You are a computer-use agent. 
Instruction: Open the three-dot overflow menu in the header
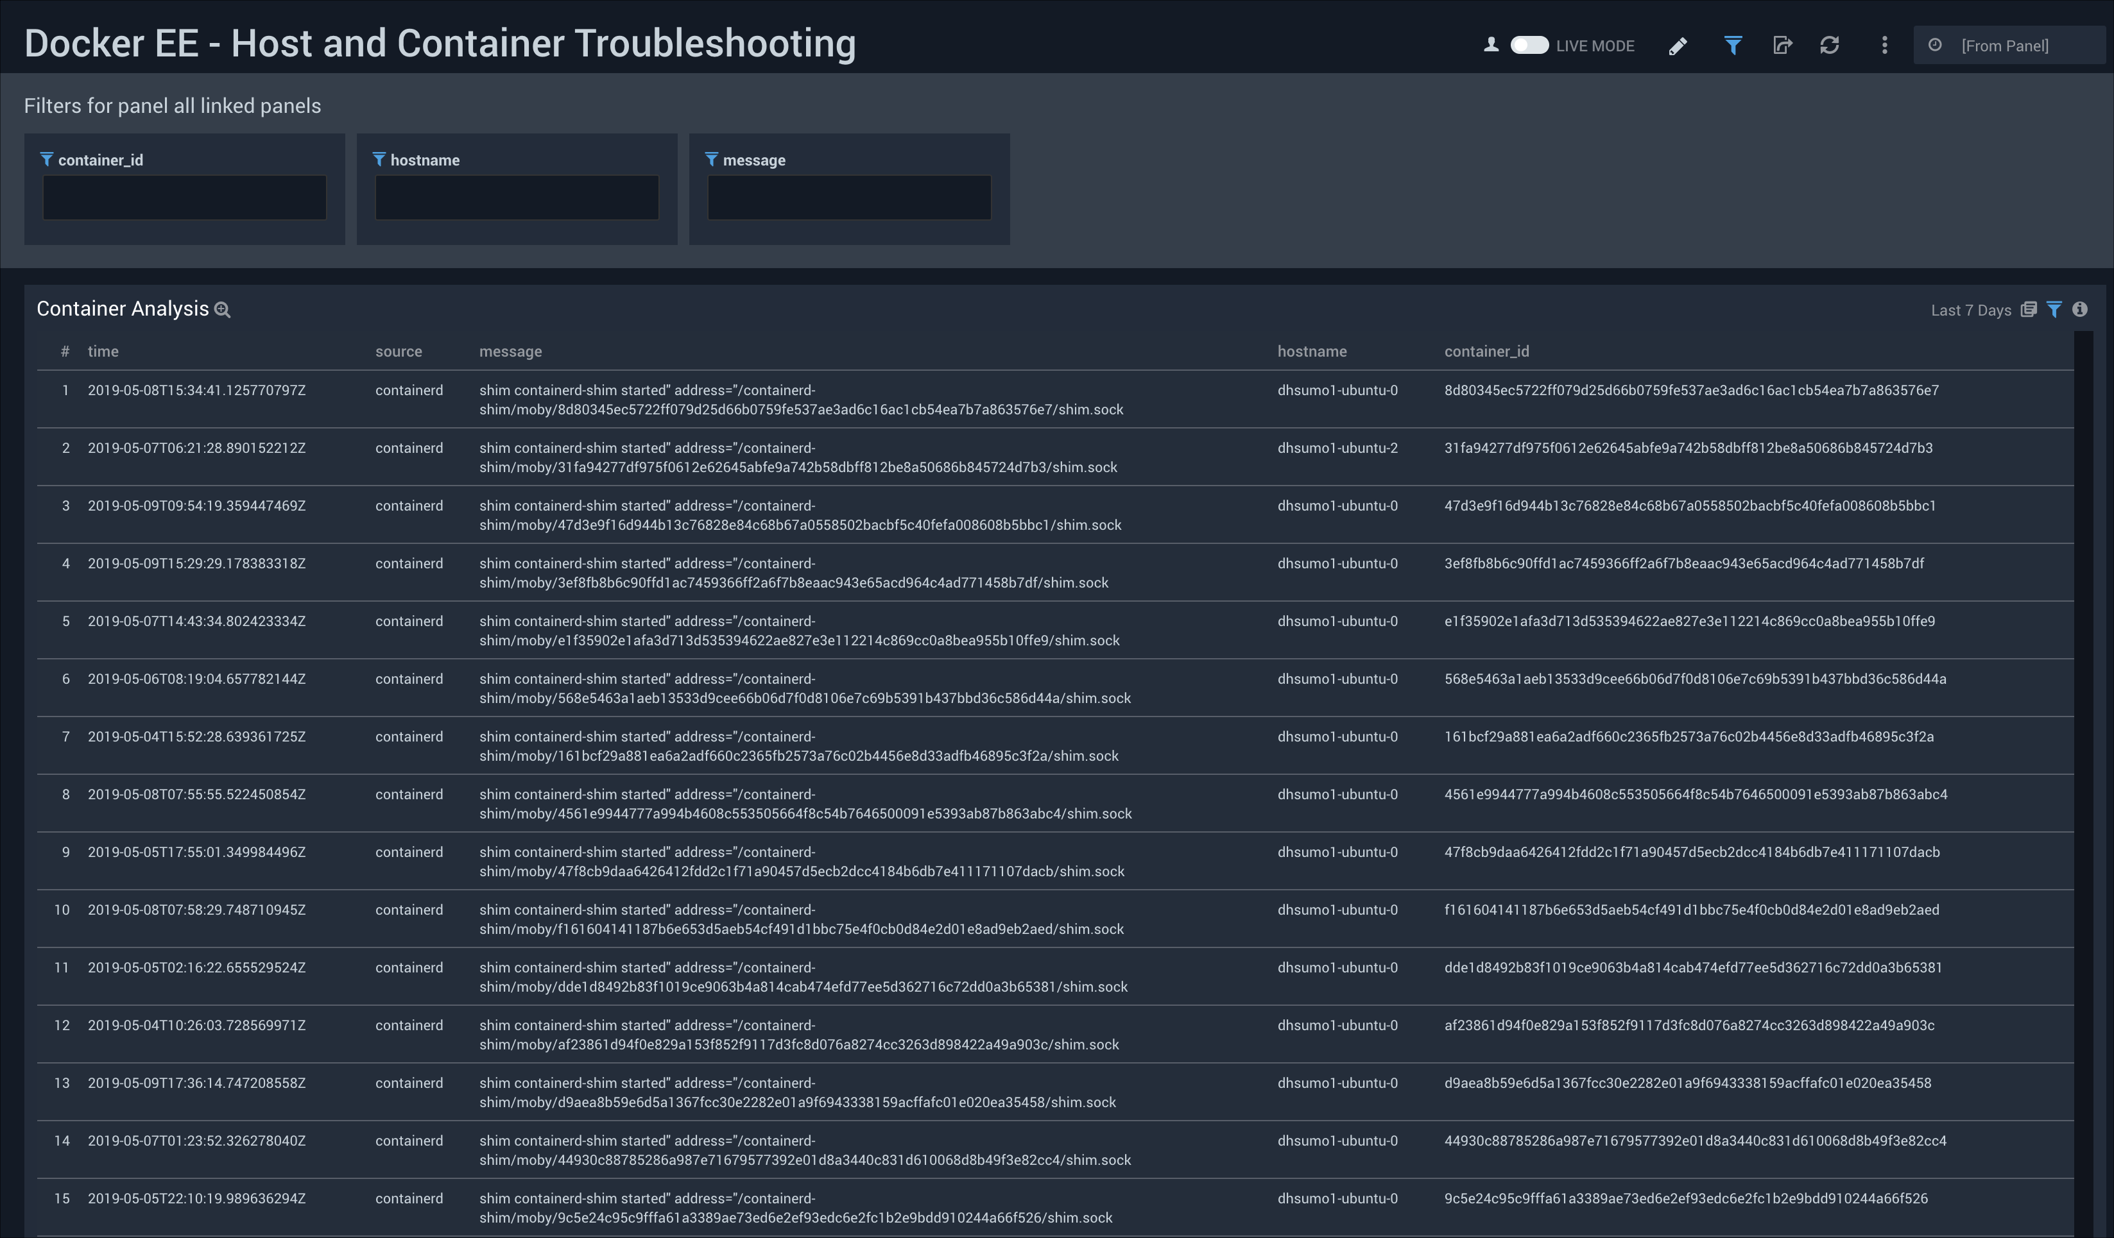[1884, 46]
